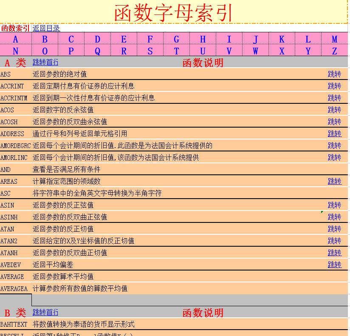Open letter M in the function index
This screenshot has width=350, height=336.
pos(334,39)
